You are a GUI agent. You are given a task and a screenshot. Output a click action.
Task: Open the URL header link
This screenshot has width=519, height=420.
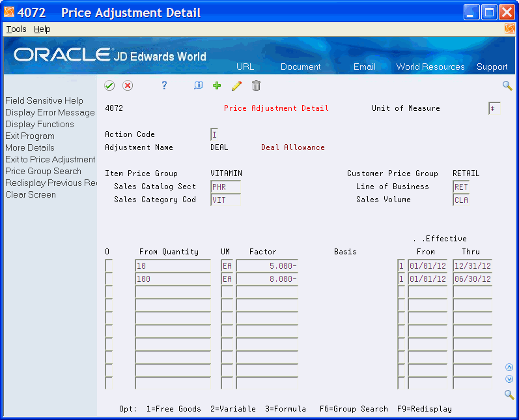pos(245,67)
